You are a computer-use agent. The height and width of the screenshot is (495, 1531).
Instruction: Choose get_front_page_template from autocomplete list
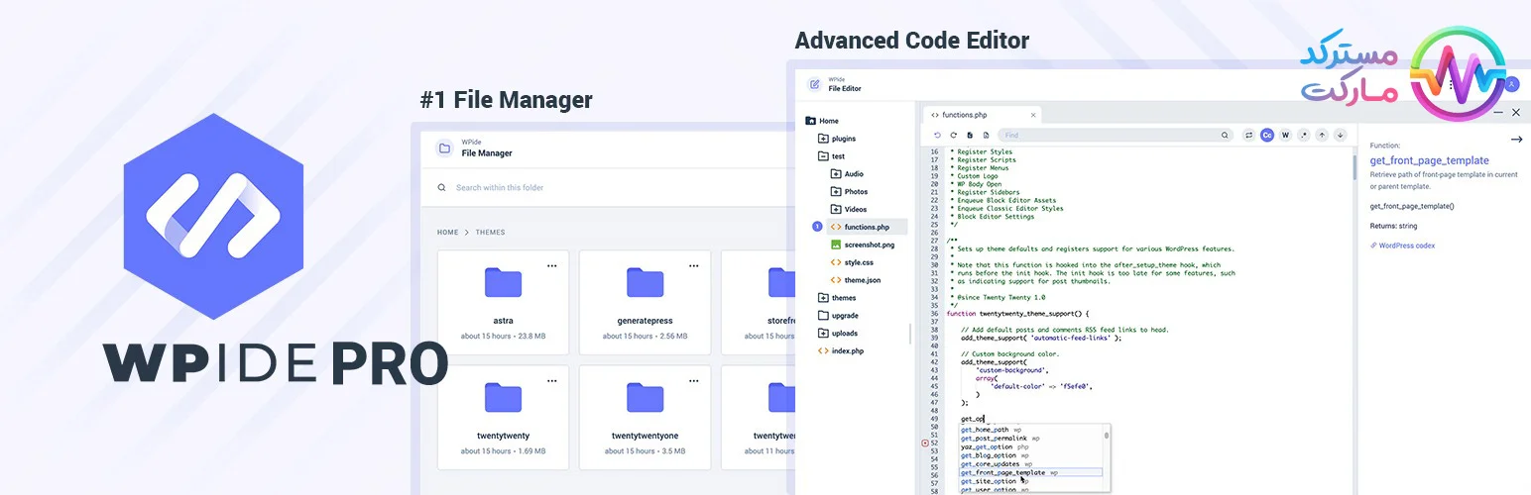click(1002, 472)
